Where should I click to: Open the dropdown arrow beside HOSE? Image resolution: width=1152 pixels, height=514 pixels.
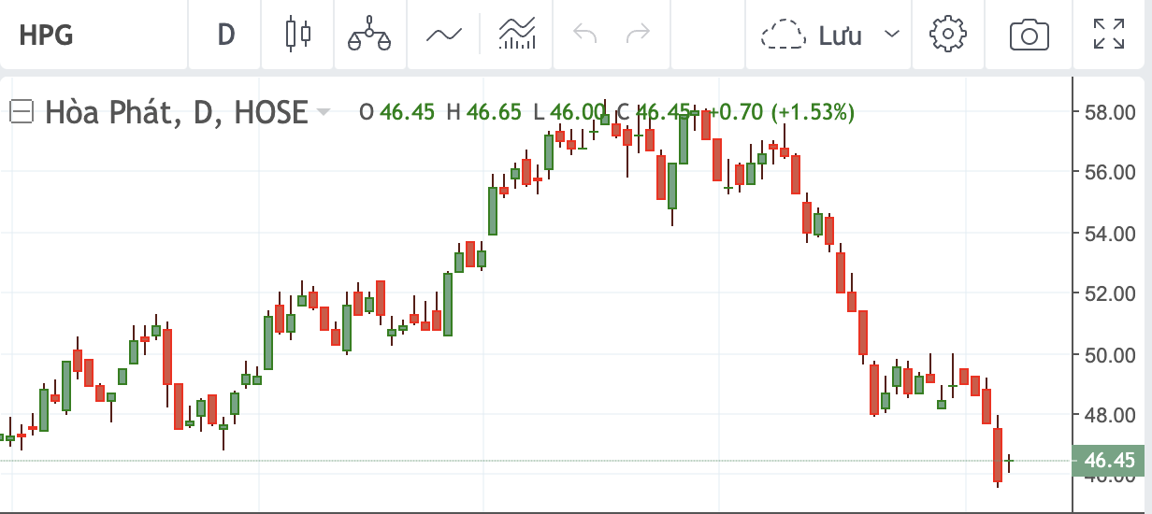coord(324,113)
